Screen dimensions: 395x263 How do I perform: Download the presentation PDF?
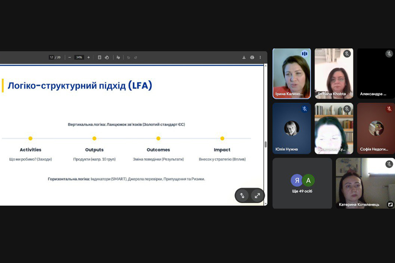coord(244,57)
